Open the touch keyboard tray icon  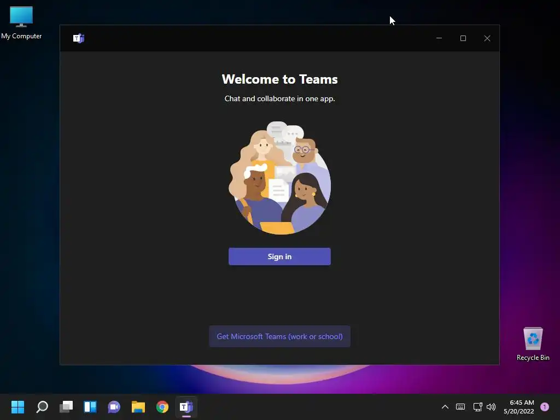click(460, 407)
